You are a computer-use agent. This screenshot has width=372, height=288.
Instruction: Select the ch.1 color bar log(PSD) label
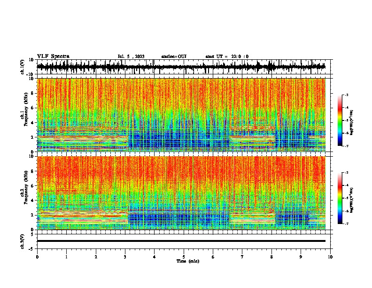point(352,123)
